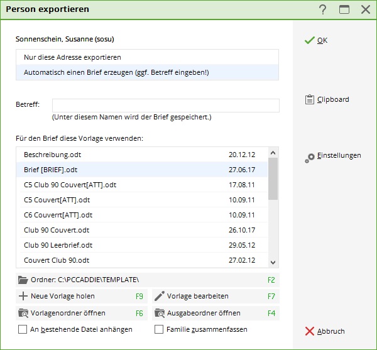
Task: Enable An bestehende Datei anhängen checkbox
Action: tap(23, 329)
